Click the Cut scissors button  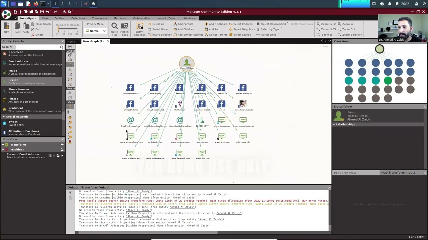point(35,29)
